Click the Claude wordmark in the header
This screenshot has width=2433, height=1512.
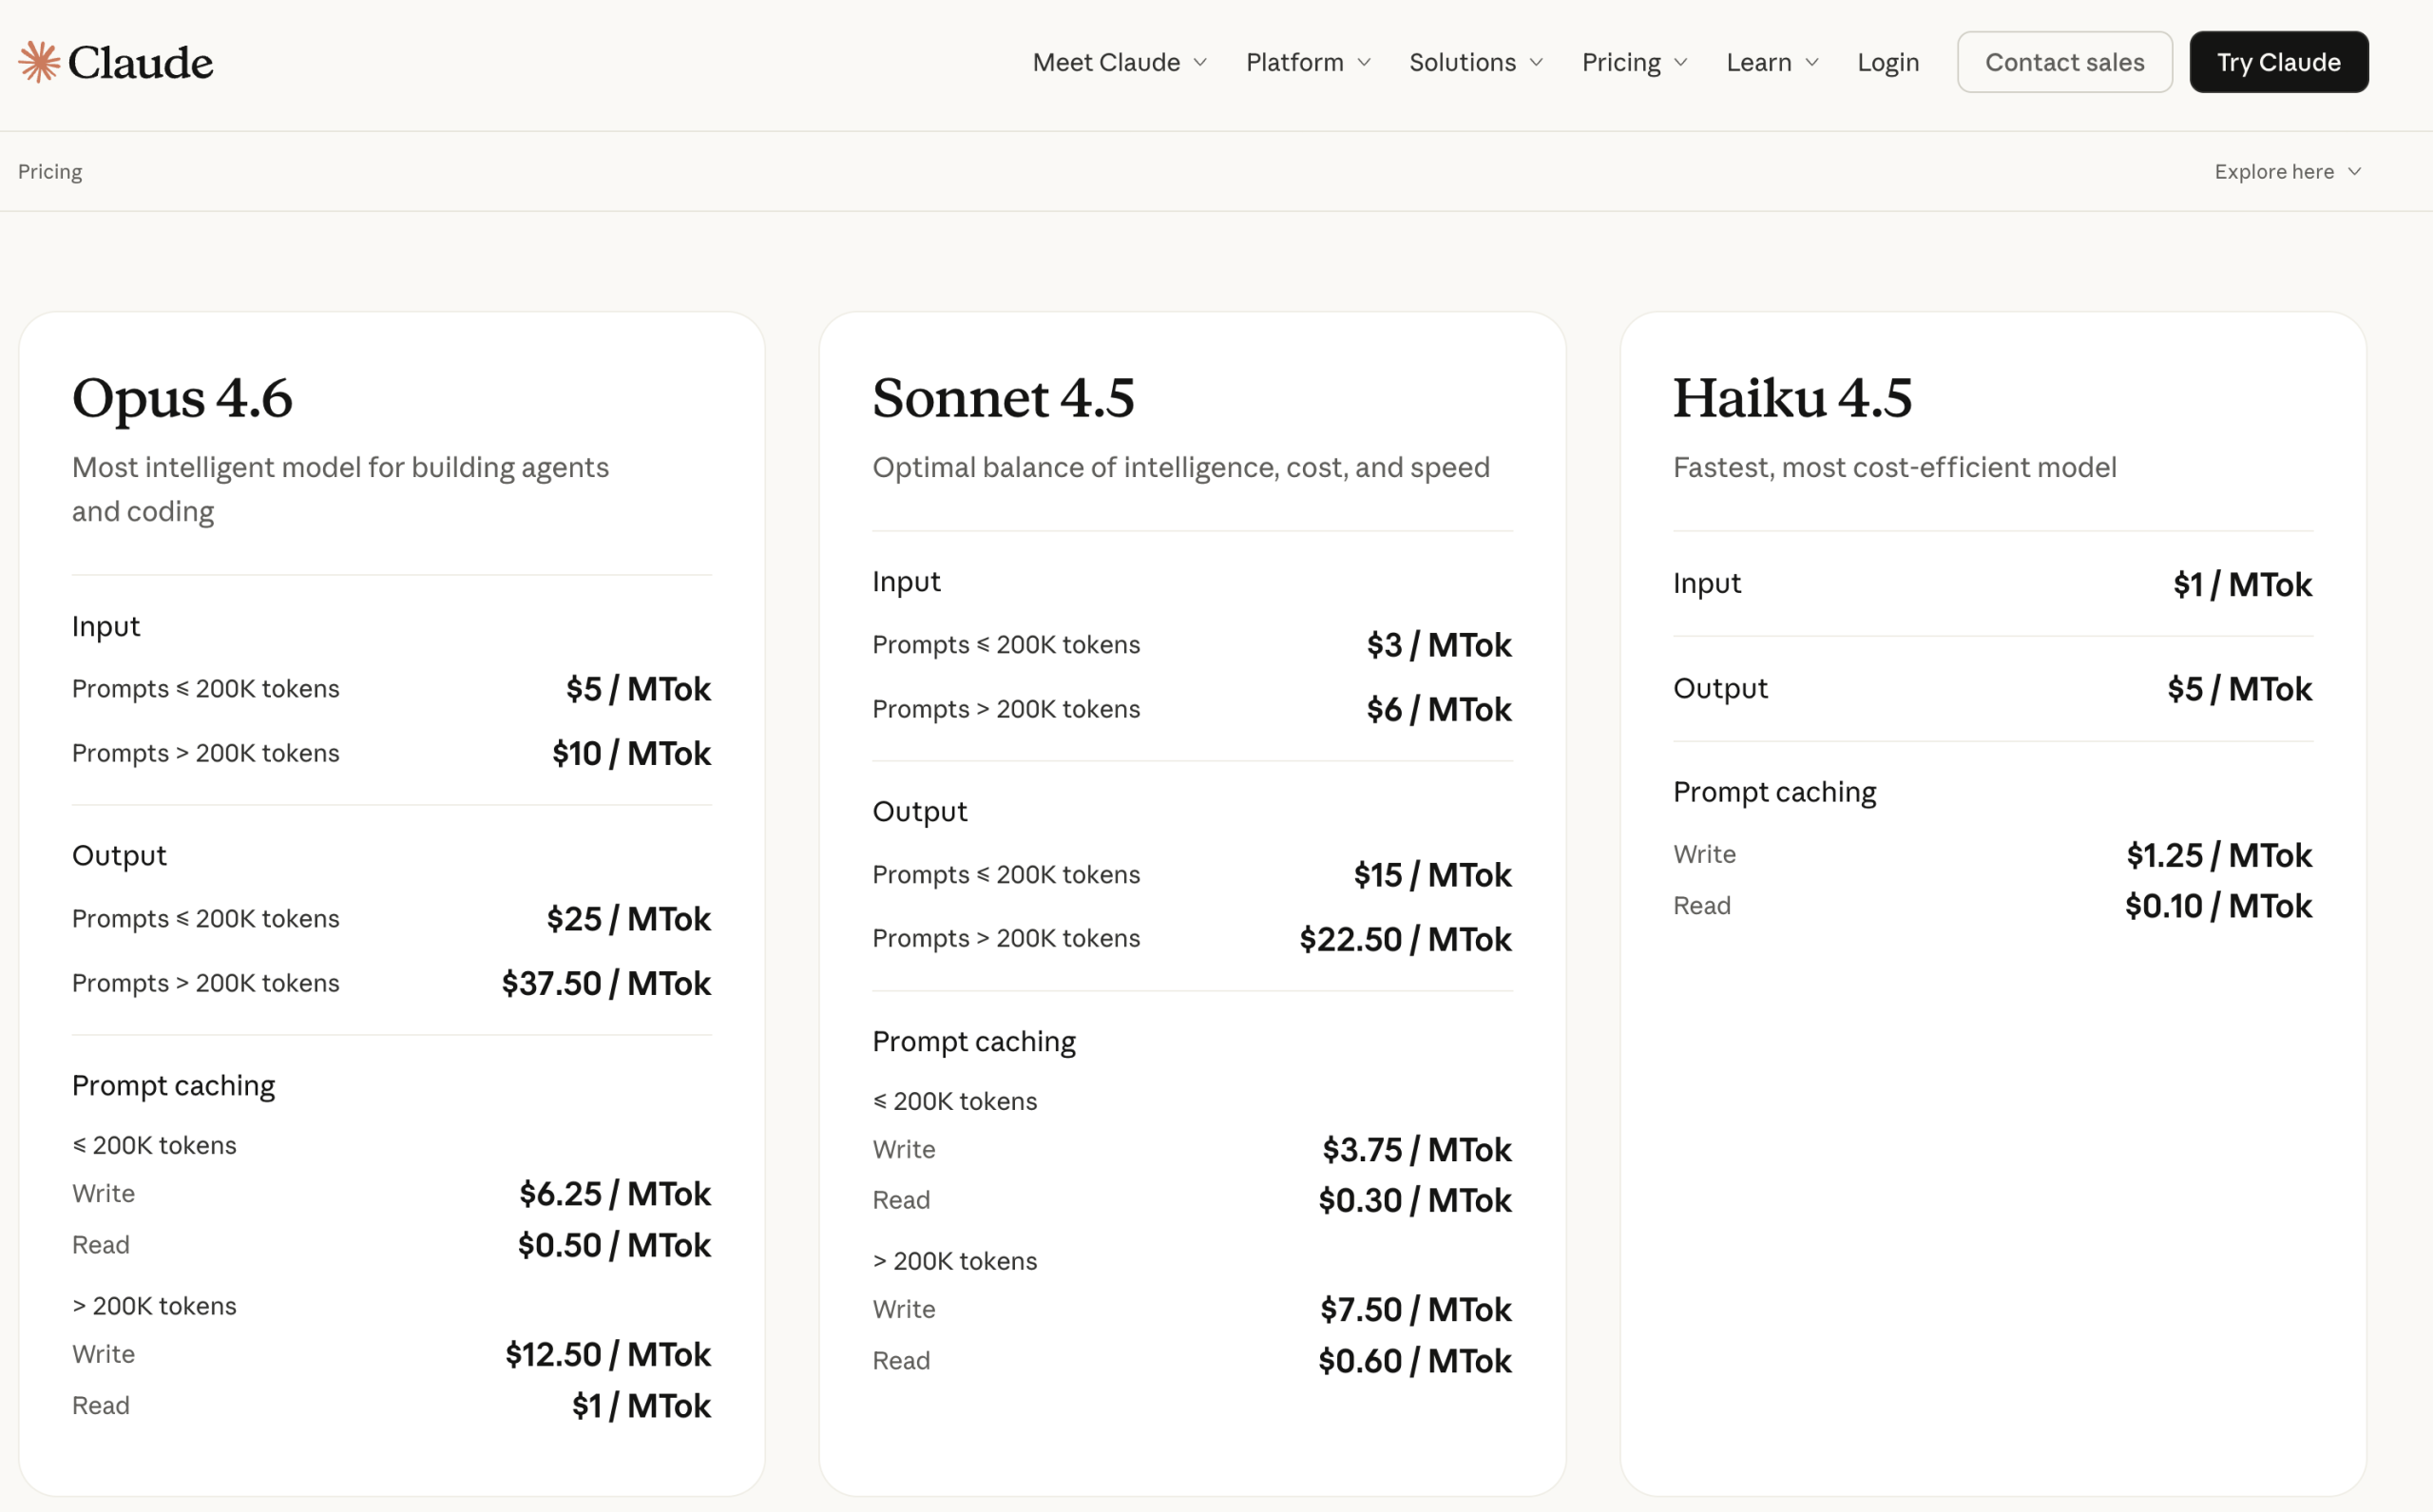[x=140, y=63]
